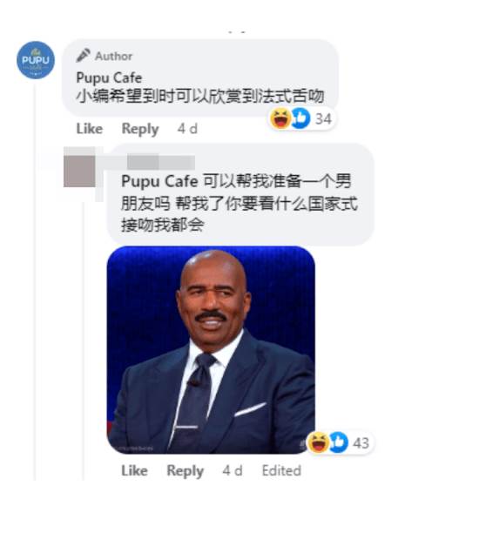
Task: Open the man-in-suit GIF attachment
Action: [211, 349]
